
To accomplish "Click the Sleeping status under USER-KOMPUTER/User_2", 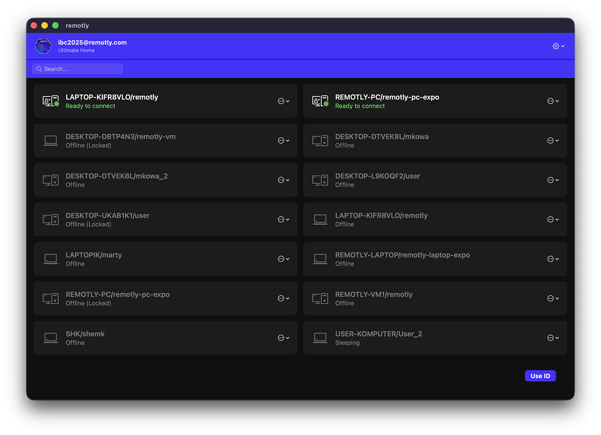I will coord(348,343).
